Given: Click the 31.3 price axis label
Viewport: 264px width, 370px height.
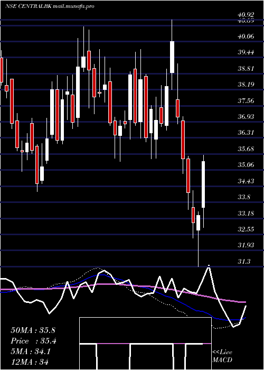Looking at the screenshot, I should (244, 262).
